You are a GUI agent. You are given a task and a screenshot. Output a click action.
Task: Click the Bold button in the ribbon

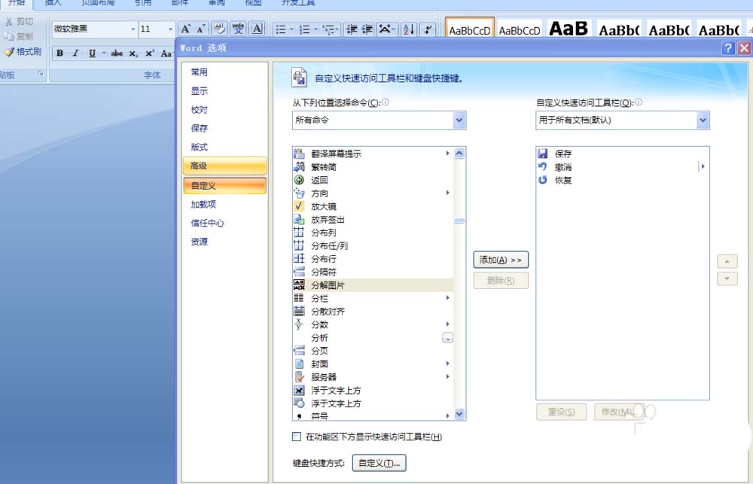59,53
